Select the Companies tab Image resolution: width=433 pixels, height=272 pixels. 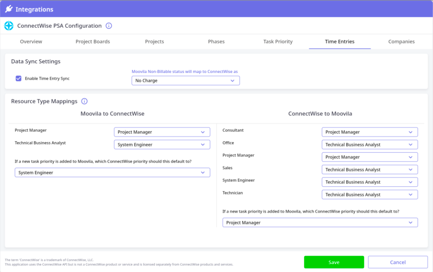point(402,41)
